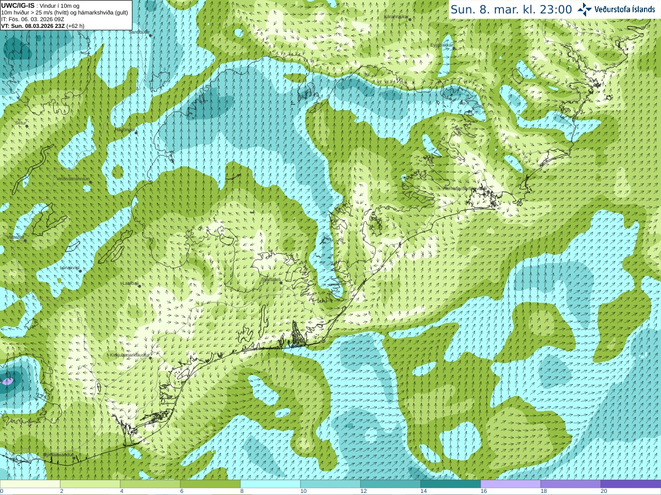
Task: Click the Eyjabakkar station label
Action: point(442,45)
